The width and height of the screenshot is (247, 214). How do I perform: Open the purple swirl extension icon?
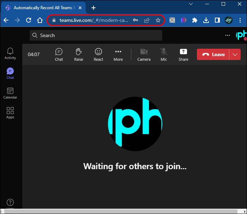point(183,20)
